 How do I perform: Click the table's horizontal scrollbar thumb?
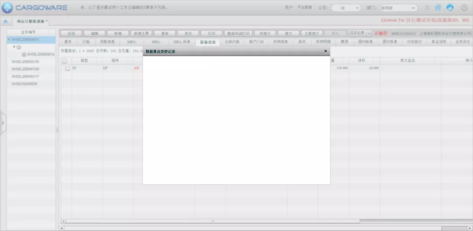click(x=213, y=221)
